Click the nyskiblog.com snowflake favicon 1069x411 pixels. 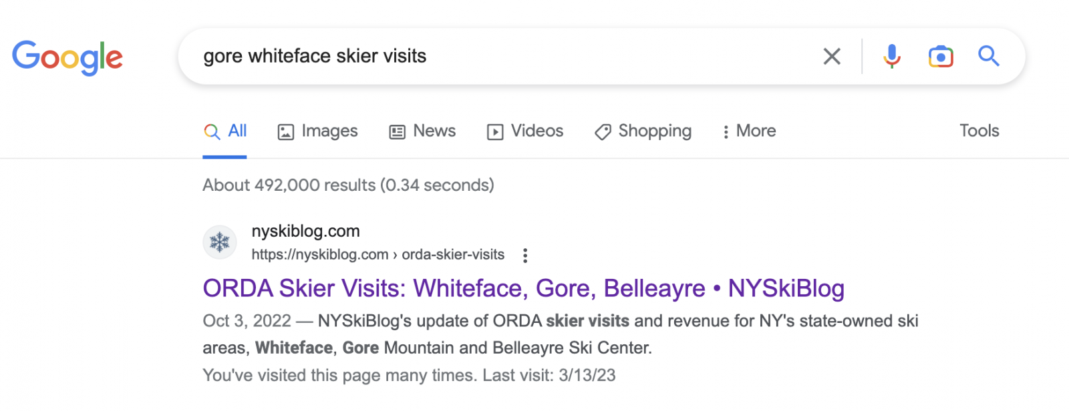click(220, 242)
